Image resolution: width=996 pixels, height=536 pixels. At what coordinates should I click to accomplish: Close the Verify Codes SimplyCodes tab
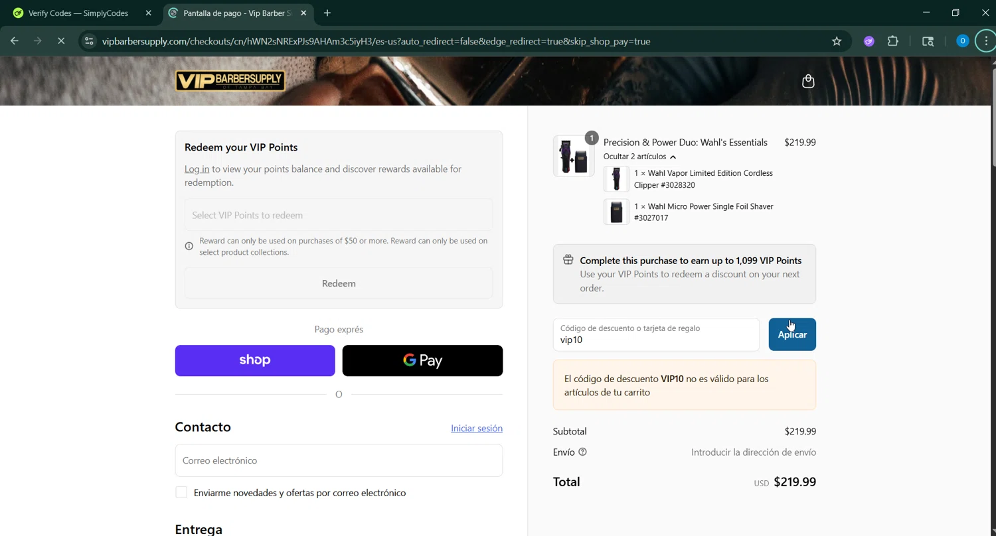pyautogui.click(x=149, y=13)
